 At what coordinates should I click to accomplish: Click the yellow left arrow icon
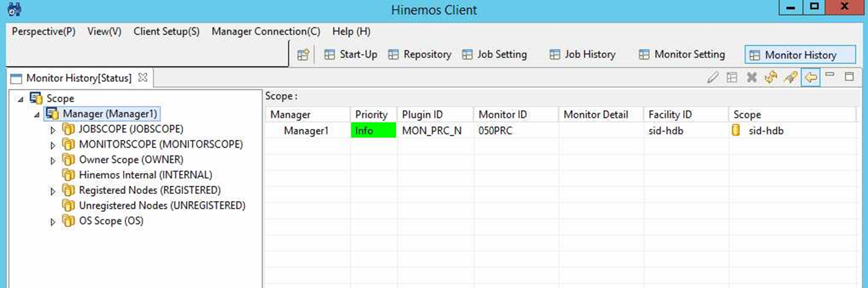811,78
